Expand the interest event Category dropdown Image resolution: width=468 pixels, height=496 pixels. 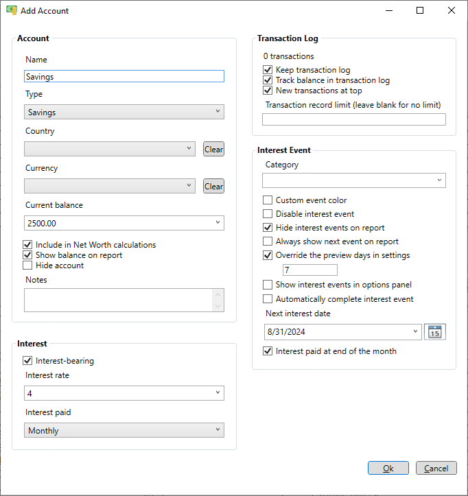pyautogui.click(x=354, y=180)
